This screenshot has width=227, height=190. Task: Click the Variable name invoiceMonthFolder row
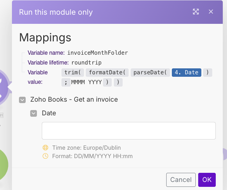78,53
